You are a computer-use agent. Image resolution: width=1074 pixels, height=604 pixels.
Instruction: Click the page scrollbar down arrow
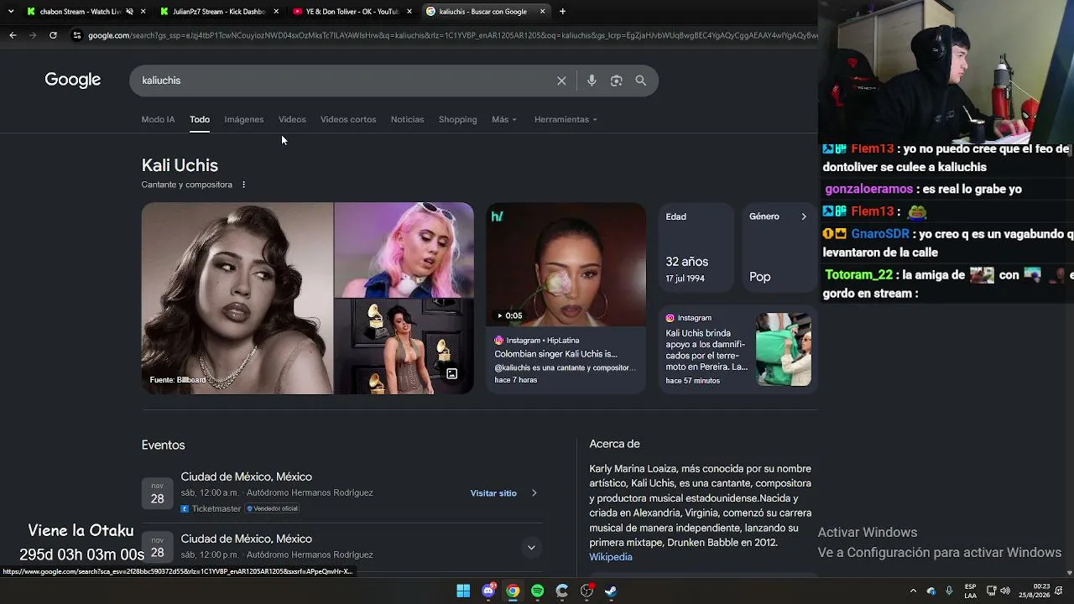[x=1069, y=572]
